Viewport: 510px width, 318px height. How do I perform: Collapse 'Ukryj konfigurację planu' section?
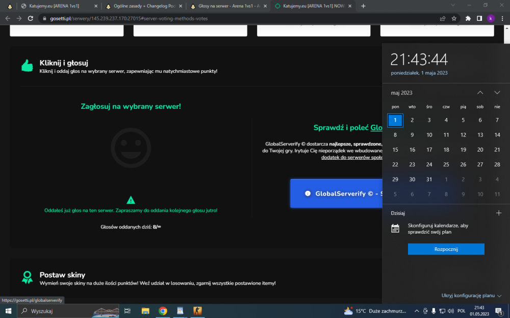tap(471, 295)
